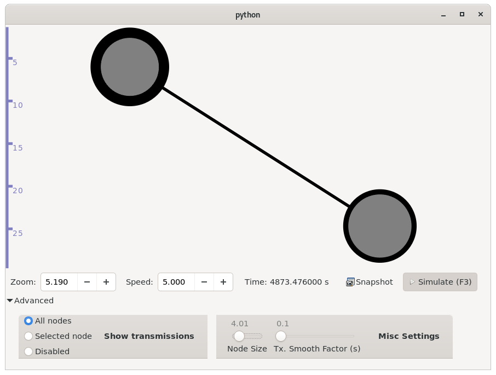Click ruler tick labeled 25
The image size is (496, 375).
pos(18,233)
